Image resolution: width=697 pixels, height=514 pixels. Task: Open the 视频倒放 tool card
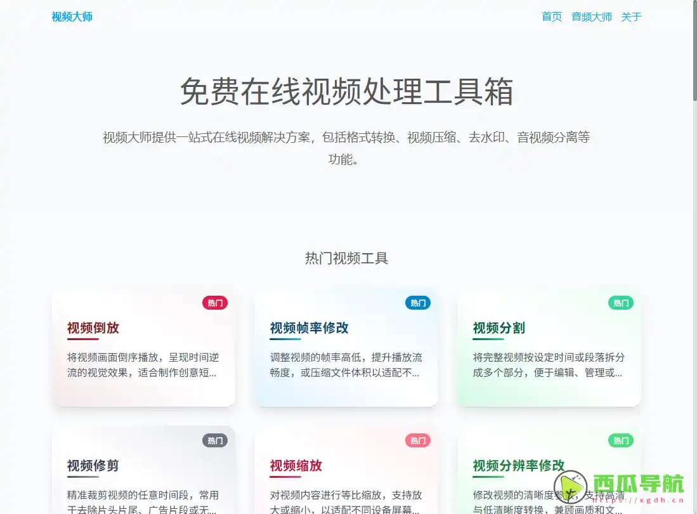[x=143, y=348]
